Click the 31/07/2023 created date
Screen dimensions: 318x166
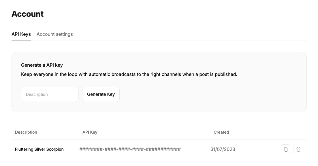pos(223,149)
